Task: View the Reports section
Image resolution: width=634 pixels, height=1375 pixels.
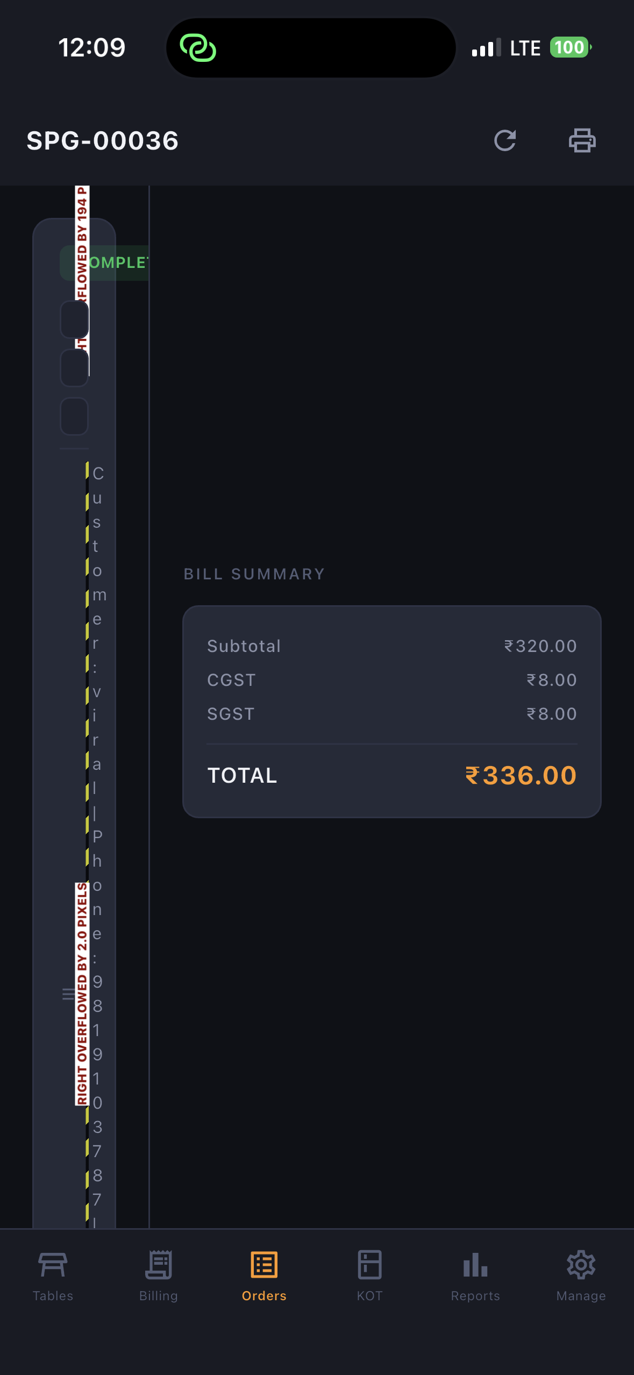Action: pyautogui.click(x=475, y=1276)
